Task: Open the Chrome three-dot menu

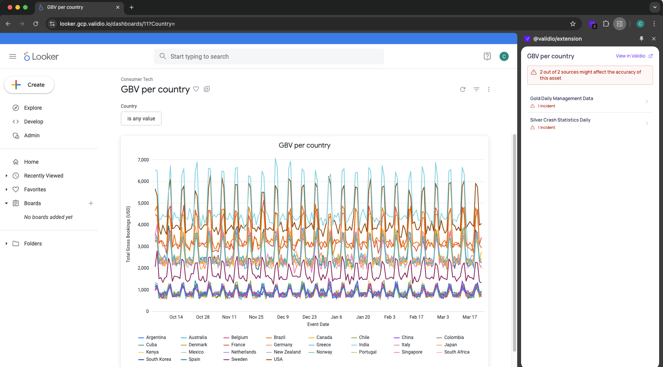Action: click(x=654, y=24)
